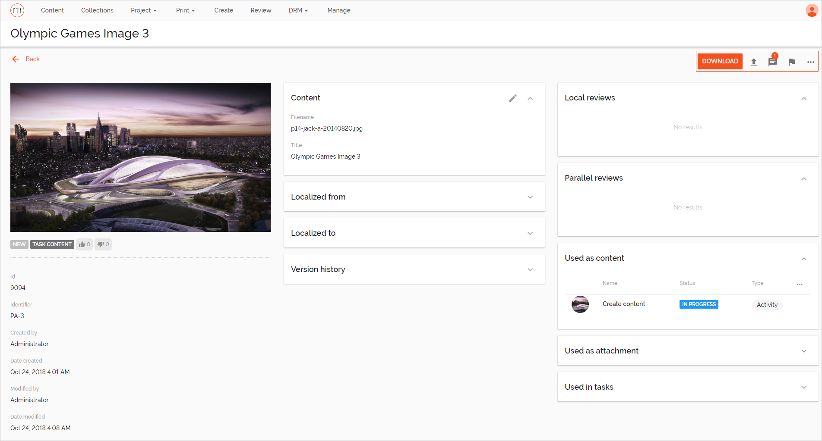Open the DRM menu
Viewport: 822px width, 441px height.
click(x=298, y=10)
